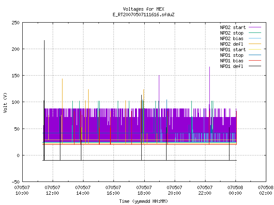This screenshot has height=205, width=274.
Task: Click the x-axis tick '070507 14:00'
Action: click(x=83, y=190)
